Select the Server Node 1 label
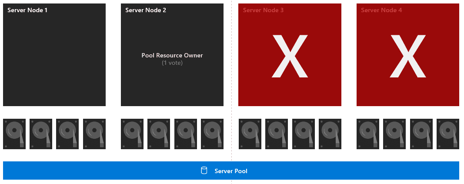 coord(27,10)
